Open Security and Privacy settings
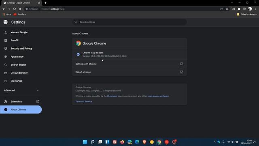Viewport: 259px width, 146px height. pos(21,49)
